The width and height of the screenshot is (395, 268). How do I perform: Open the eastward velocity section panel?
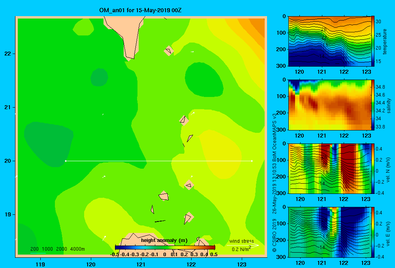point(330,232)
